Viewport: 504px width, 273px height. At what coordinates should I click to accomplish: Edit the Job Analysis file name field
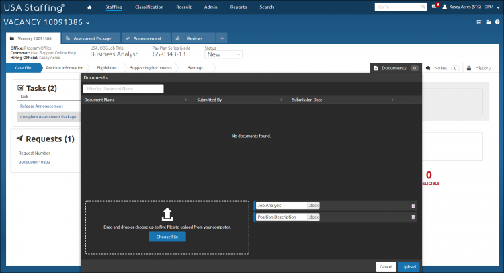pos(282,206)
